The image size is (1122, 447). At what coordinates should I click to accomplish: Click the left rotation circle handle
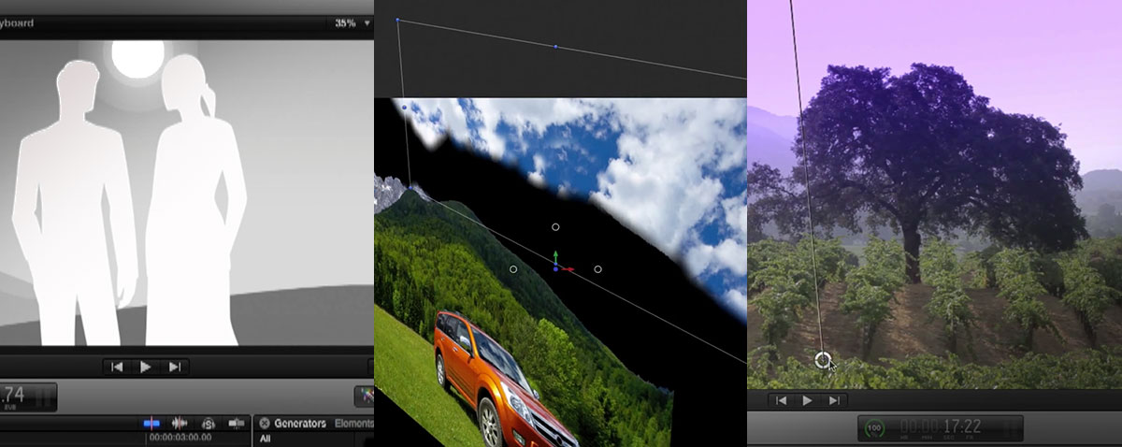(513, 269)
